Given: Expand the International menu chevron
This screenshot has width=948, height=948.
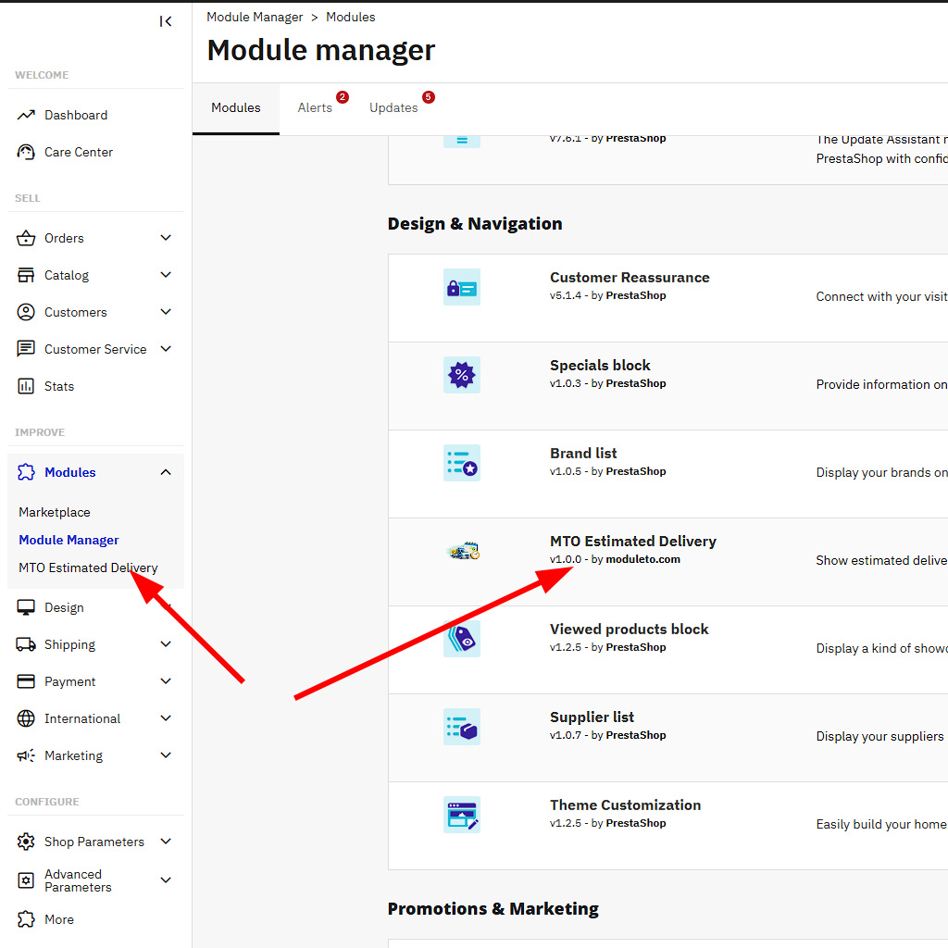Looking at the screenshot, I should [166, 718].
